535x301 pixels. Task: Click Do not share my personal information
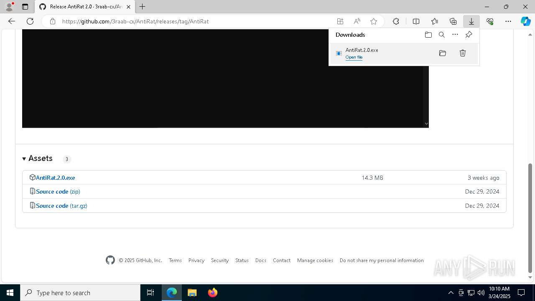point(382,260)
